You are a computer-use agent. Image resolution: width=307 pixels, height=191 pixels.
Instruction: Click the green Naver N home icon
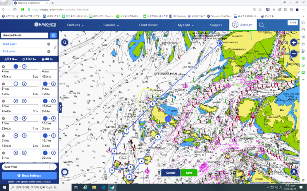[x=22, y=9]
